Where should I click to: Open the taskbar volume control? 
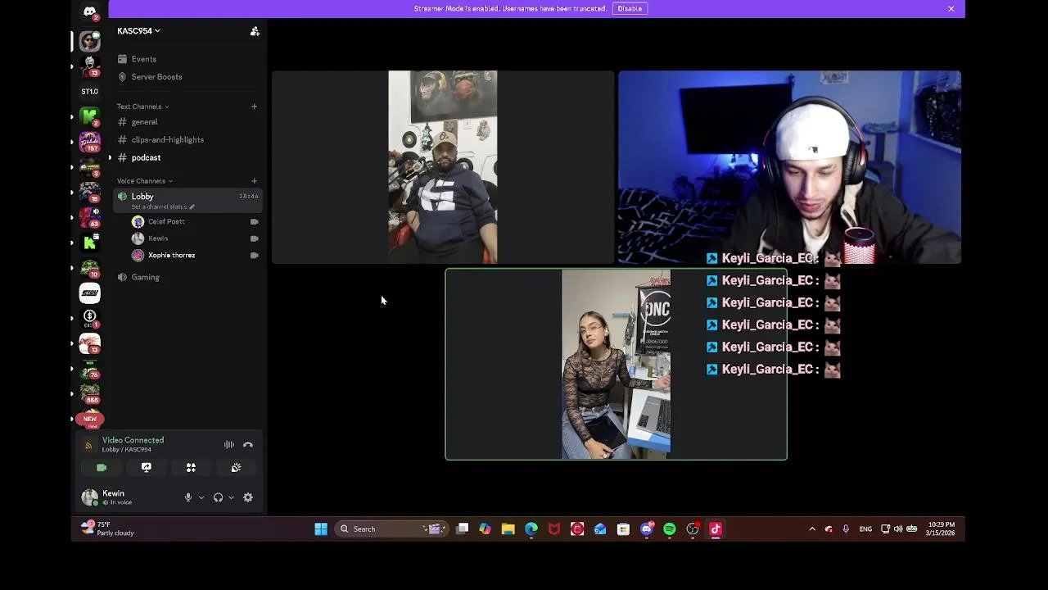(x=898, y=529)
